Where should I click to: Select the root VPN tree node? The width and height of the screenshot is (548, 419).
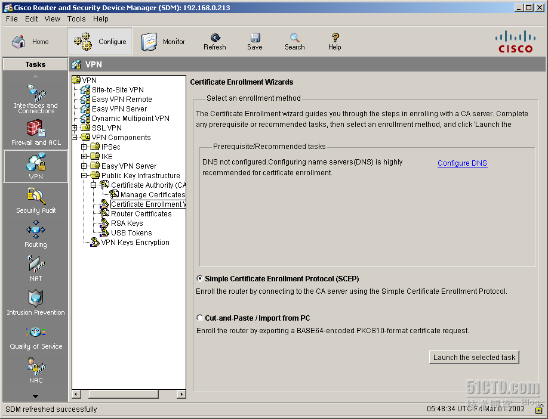pyautogui.click(x=89, y=80)
